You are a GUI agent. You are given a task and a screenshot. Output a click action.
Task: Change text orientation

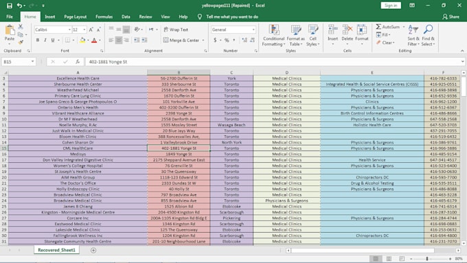coord(137,30)
